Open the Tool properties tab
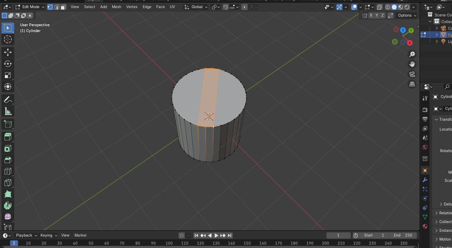This screenshot has width=452, height=248. coord(425,98)
